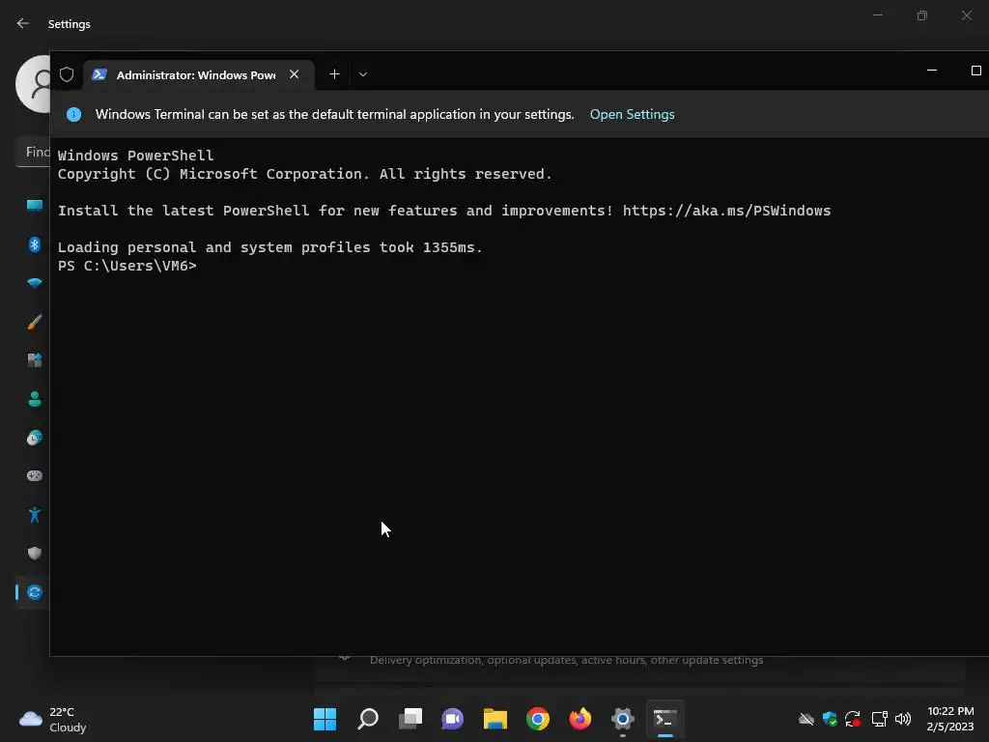Open volume control in system tray
989x742 pixels.
[x=903, y=719]
